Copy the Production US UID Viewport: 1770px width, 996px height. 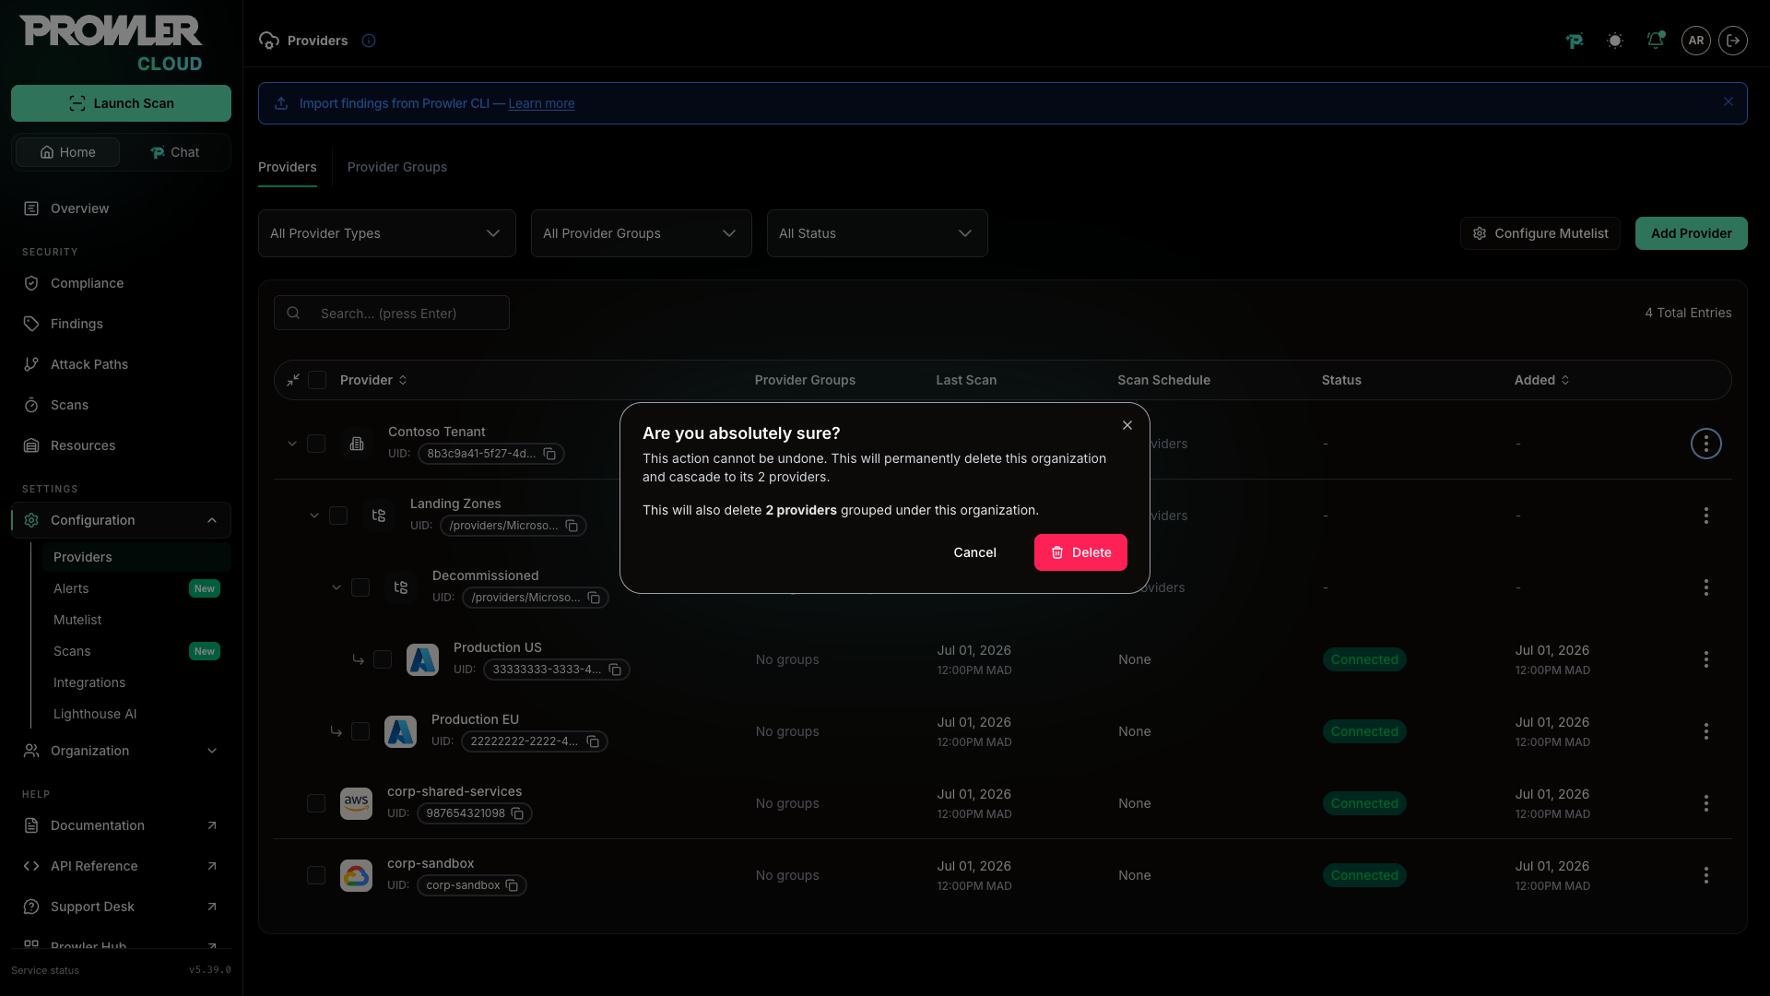pyautogui.click(x=615, y=670)
